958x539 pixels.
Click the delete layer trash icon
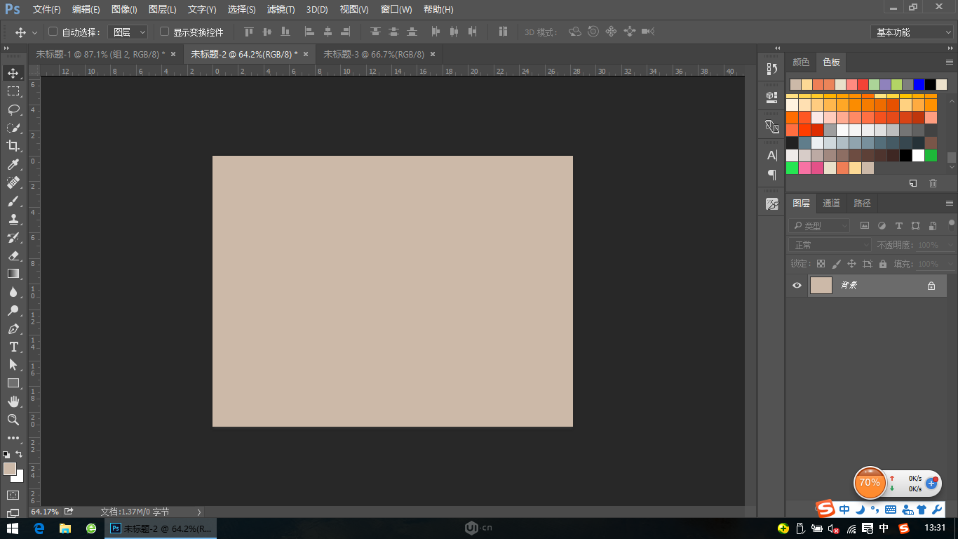click(933, 183)
